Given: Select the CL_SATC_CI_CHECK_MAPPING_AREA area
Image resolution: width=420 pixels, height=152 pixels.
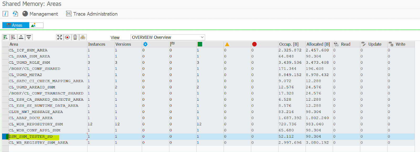Looking at the screenshot, I should (x=46, y=81).
